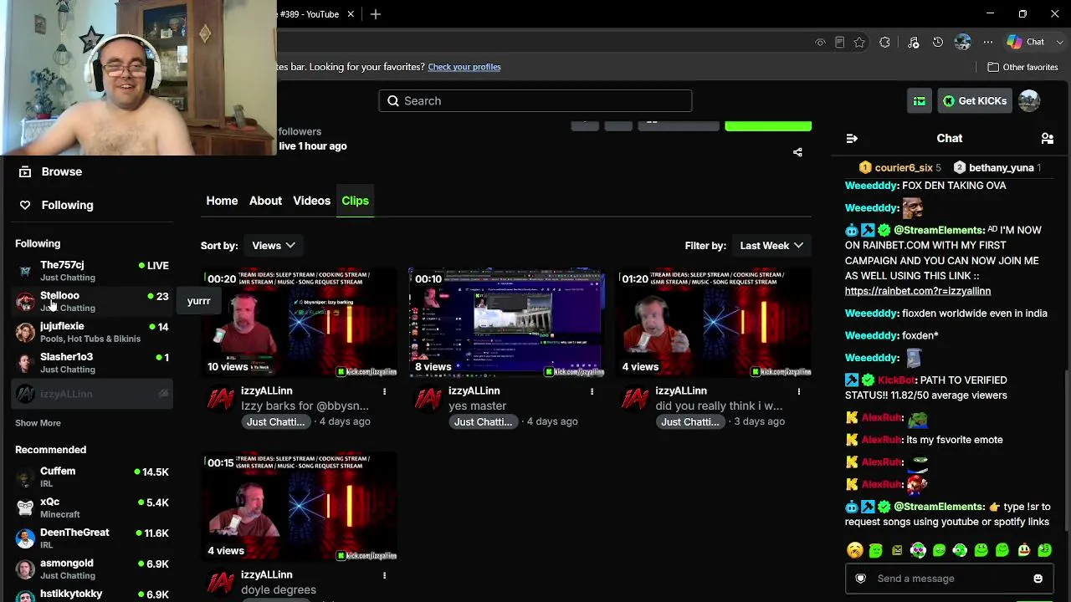Open the Kick user profile avatar
This screenshot has width=1071, height=602.
tap(1029, 101)
